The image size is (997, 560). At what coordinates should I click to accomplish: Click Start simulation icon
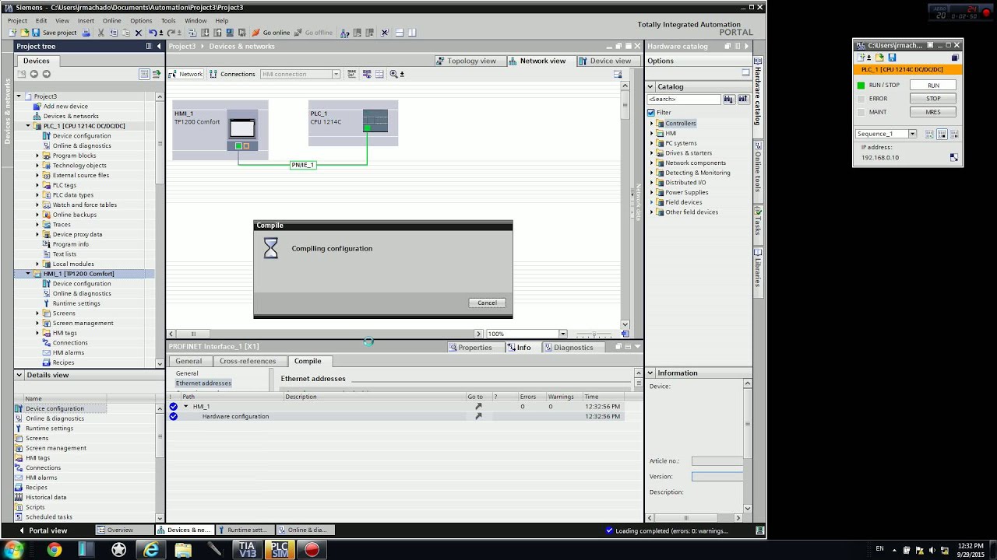[230, 33]
